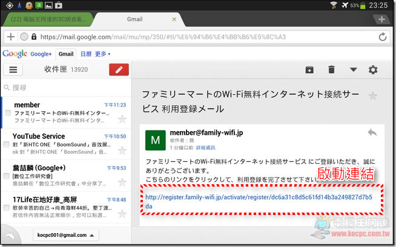Open the 詹喆麟 (Google+) message

[66, 176]
